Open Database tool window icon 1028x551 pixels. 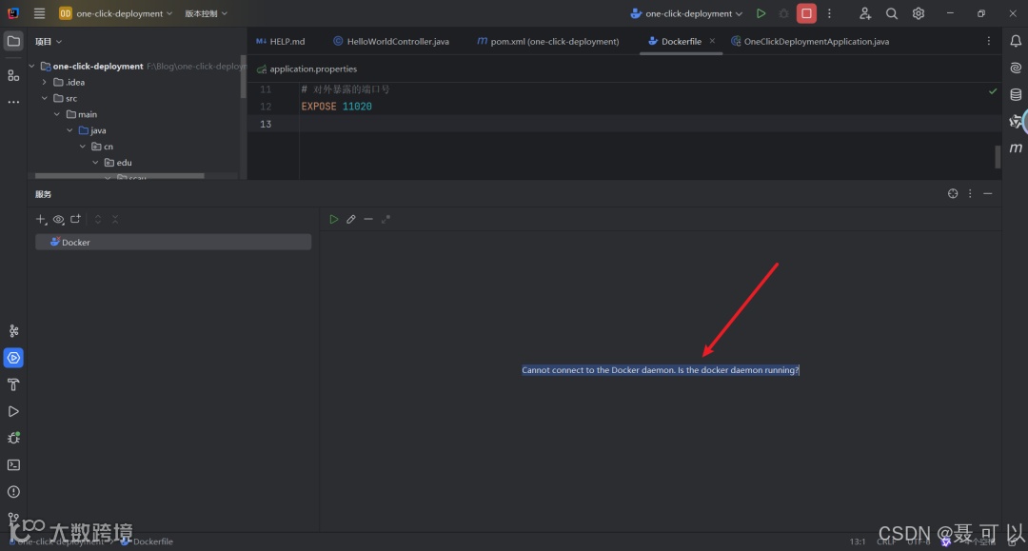click(x=1016, y=94)
